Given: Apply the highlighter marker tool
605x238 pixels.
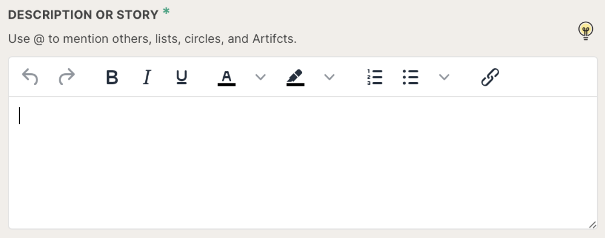Looking at the screenshot, I should (x=295, y=77).
